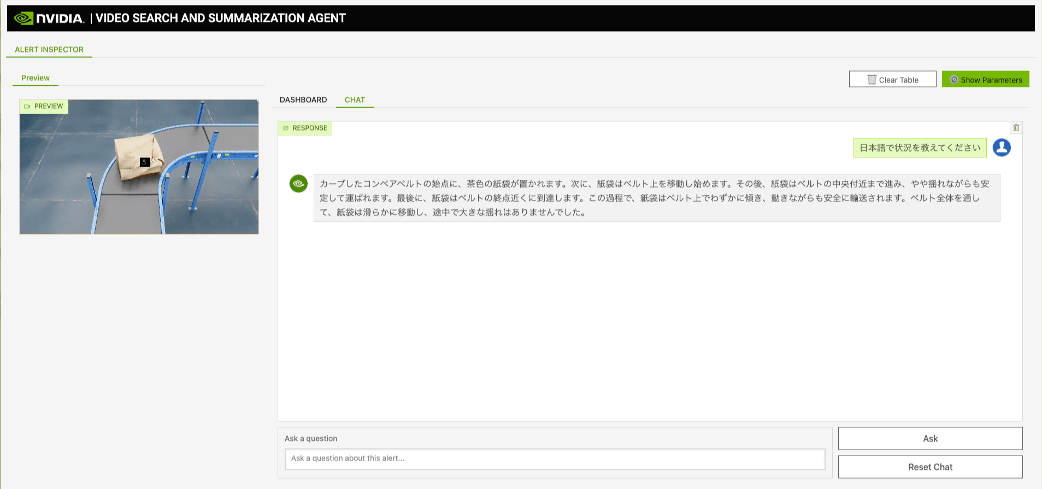This screenshot has height=489, width=1042.
Task: Switch to the DASHBOARD tab
Action: tap(303, 99)
